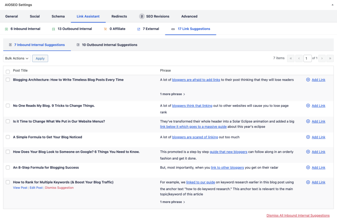Click Dismiss All Inbound Internal Suggestions
The height and width of the screenshot is (222, 337).
click(298, 215)
